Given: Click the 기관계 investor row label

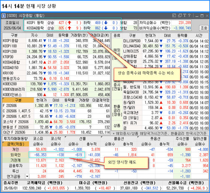Looking at the screenshot, I should [16, 160].
